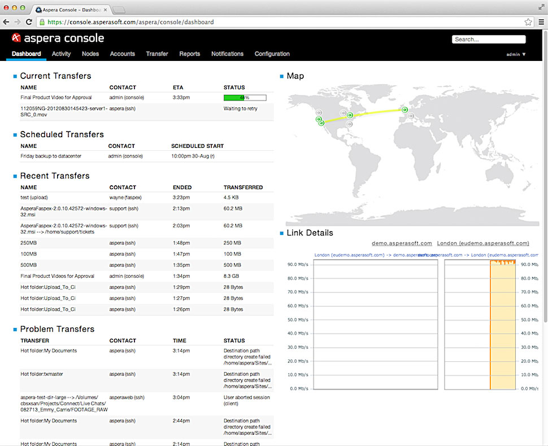This screenshot has width=548, height=446.
Task: Click the demo.asperasoft.com link
Action: pos(402,243)
